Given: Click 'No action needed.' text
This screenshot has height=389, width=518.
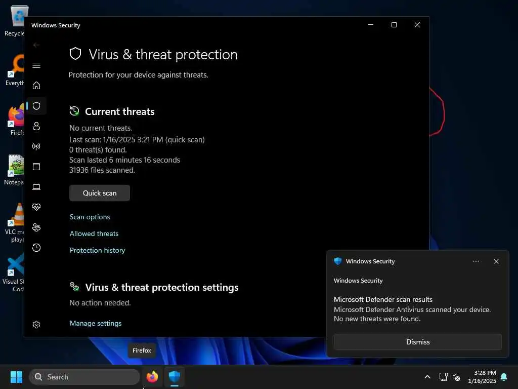Looking at the screenshot, I should coord(100,303).
